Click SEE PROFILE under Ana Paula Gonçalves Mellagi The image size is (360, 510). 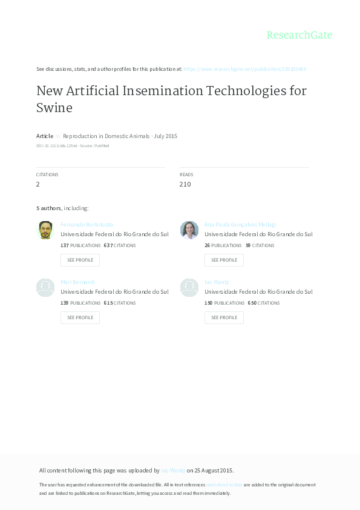pyautogui.click(x=224, y=260)
